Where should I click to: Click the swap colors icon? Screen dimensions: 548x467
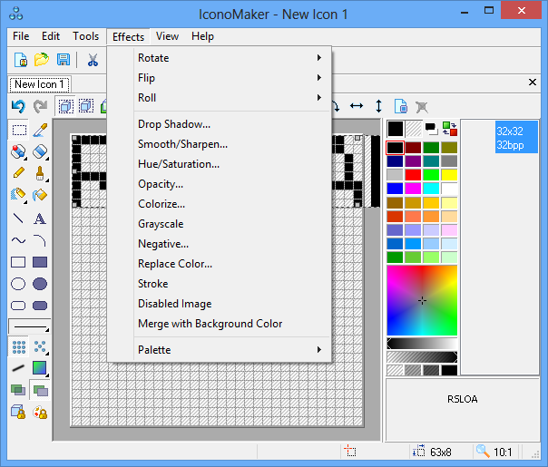click(450, 129)
